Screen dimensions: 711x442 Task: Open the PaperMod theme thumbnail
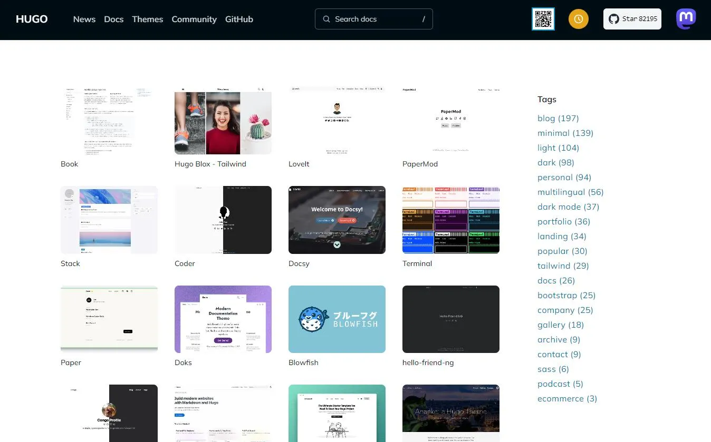click(451, 120)
